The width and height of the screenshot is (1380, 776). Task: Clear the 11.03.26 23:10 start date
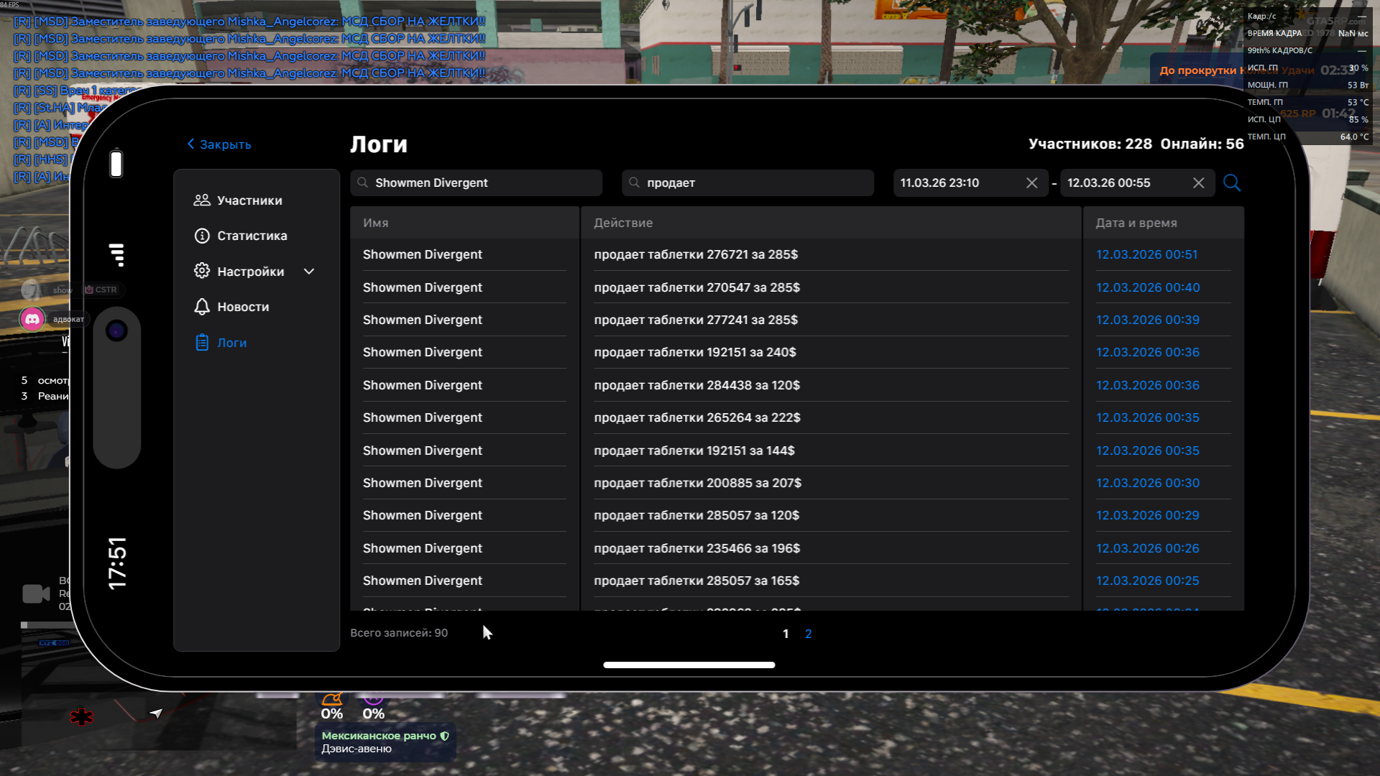[1031, 183]
